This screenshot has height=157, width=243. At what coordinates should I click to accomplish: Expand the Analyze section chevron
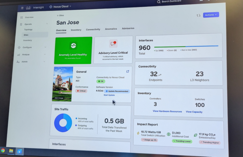tap(45, 54)
